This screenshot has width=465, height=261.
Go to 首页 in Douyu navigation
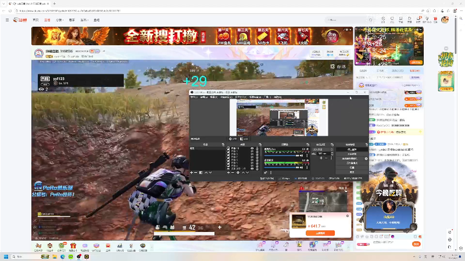tap(35, 20)
